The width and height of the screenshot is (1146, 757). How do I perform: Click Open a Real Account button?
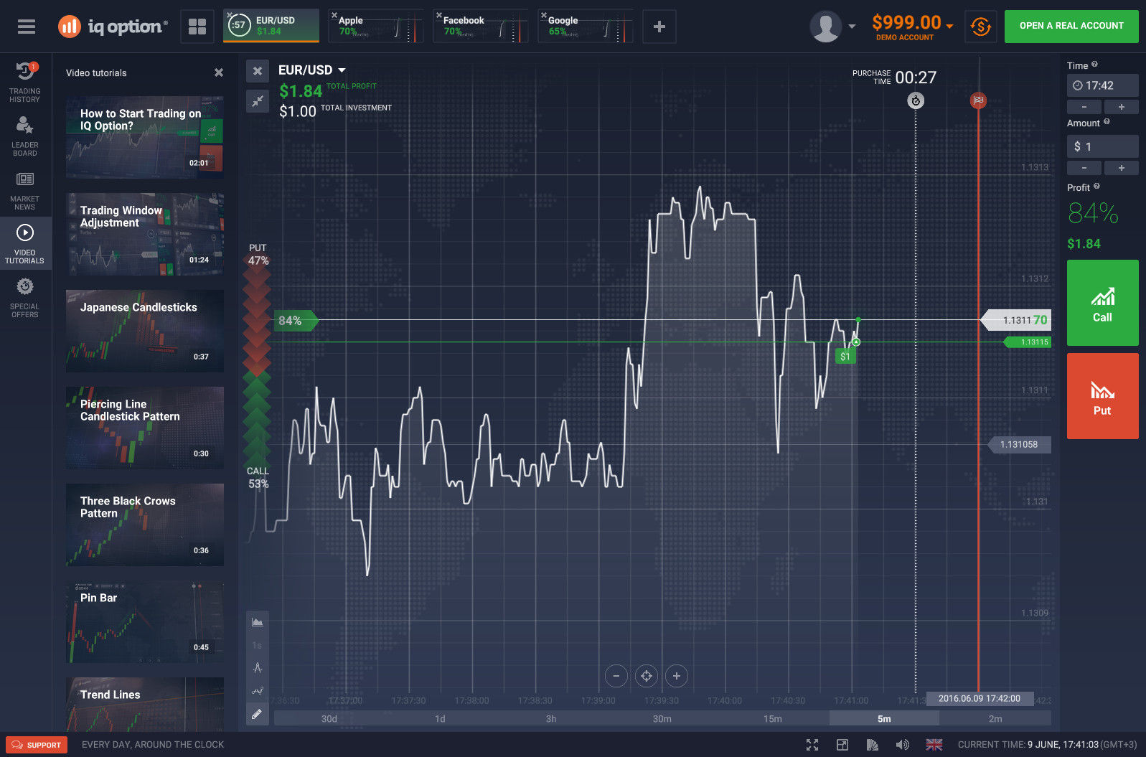click(1071, 26)
